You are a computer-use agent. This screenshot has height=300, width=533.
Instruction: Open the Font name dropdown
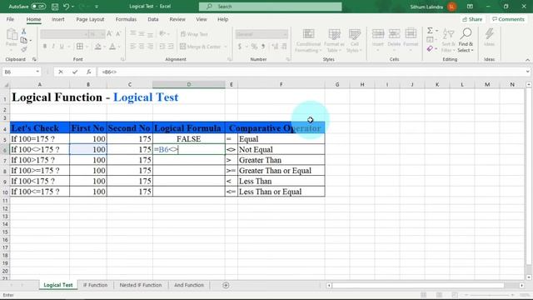click(86, 34)
